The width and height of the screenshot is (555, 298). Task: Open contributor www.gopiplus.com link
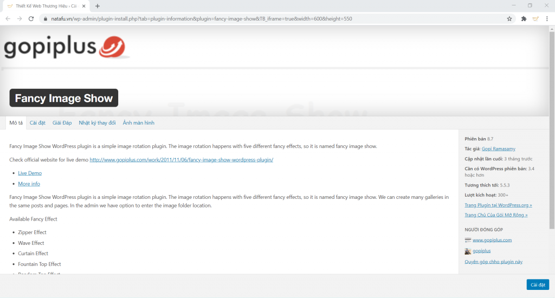(492, 240)
